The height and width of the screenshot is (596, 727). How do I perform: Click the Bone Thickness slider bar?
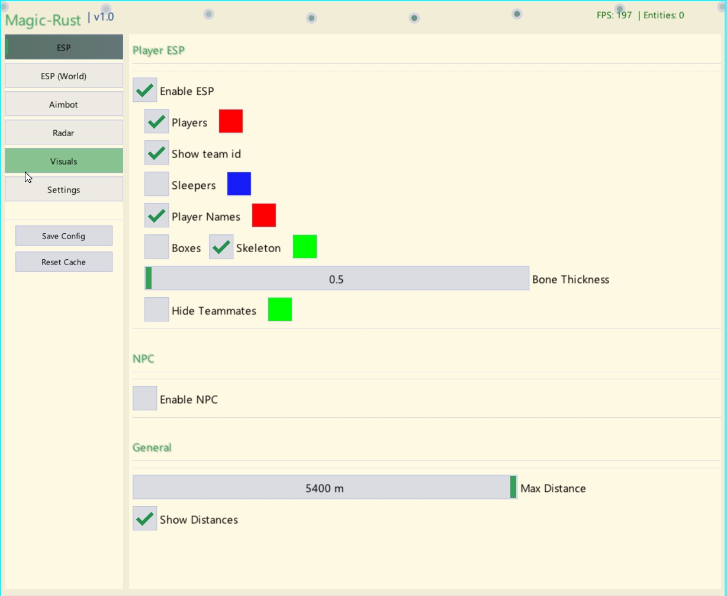[337, 278]
